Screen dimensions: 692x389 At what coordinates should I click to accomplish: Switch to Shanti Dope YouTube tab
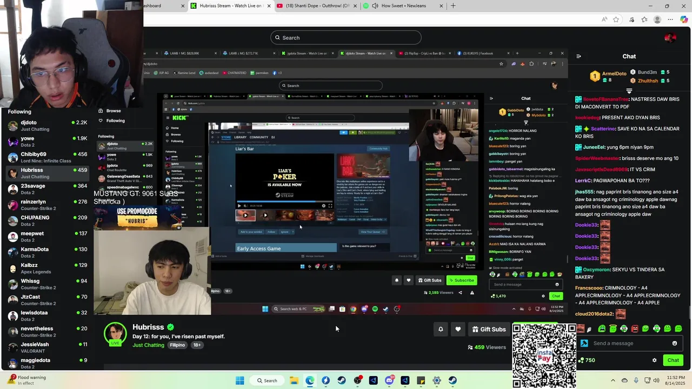tap(317, 6)
